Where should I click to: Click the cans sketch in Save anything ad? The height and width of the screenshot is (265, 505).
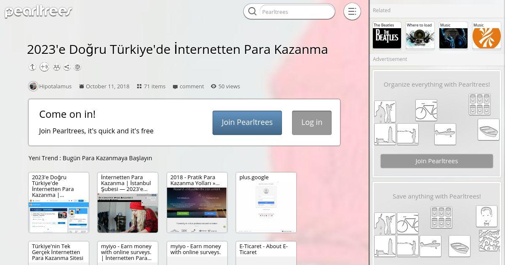[x=441, y=217]
